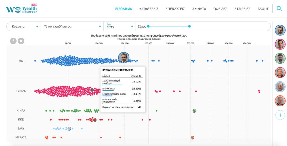Select dark red-ringed politician avatar in sidebar

click(x=280, y=72)
